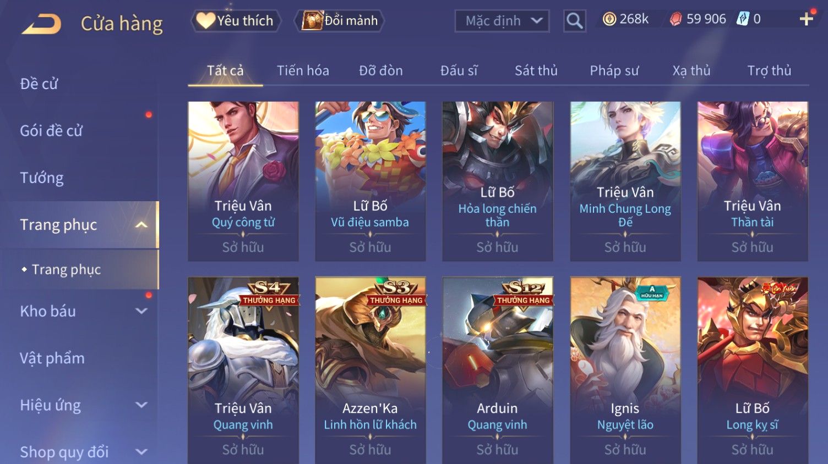
Task: Expand the Hiệu ứng section
Action: click(x=141, y=405)
